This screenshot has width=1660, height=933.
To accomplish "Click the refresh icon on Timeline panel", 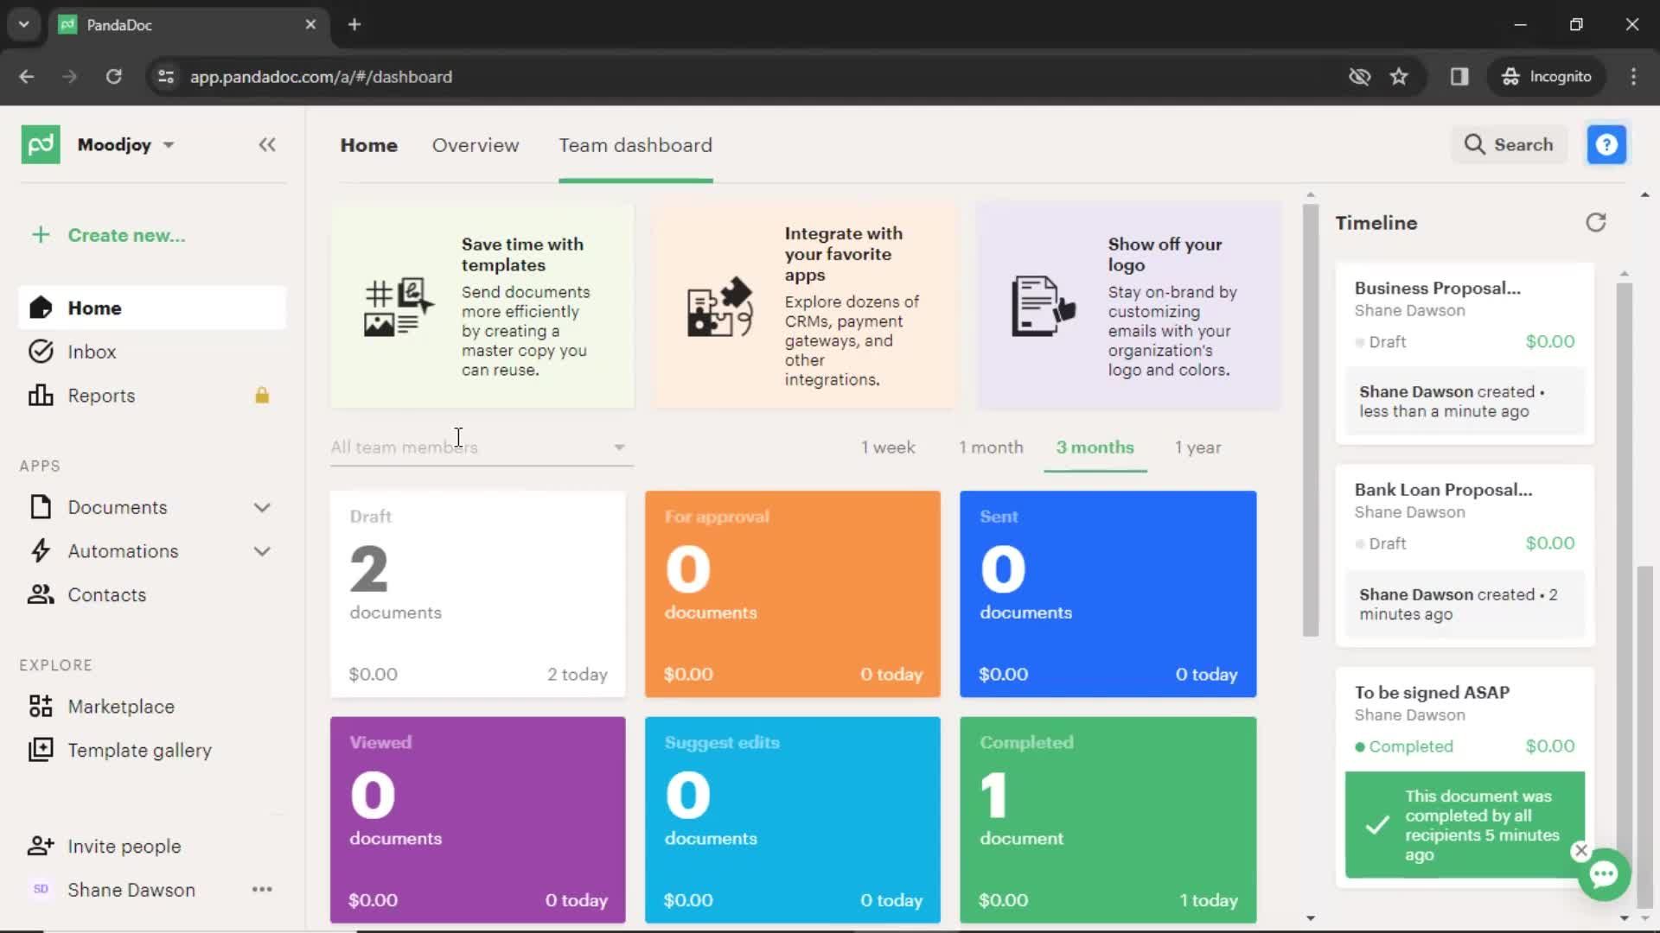I will click(1595, 222).
